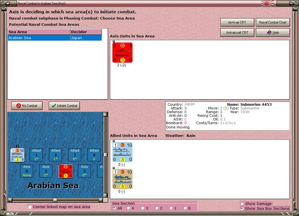Open the Air-to-air CRT chart
299x216 pixels.
point(237,22)
